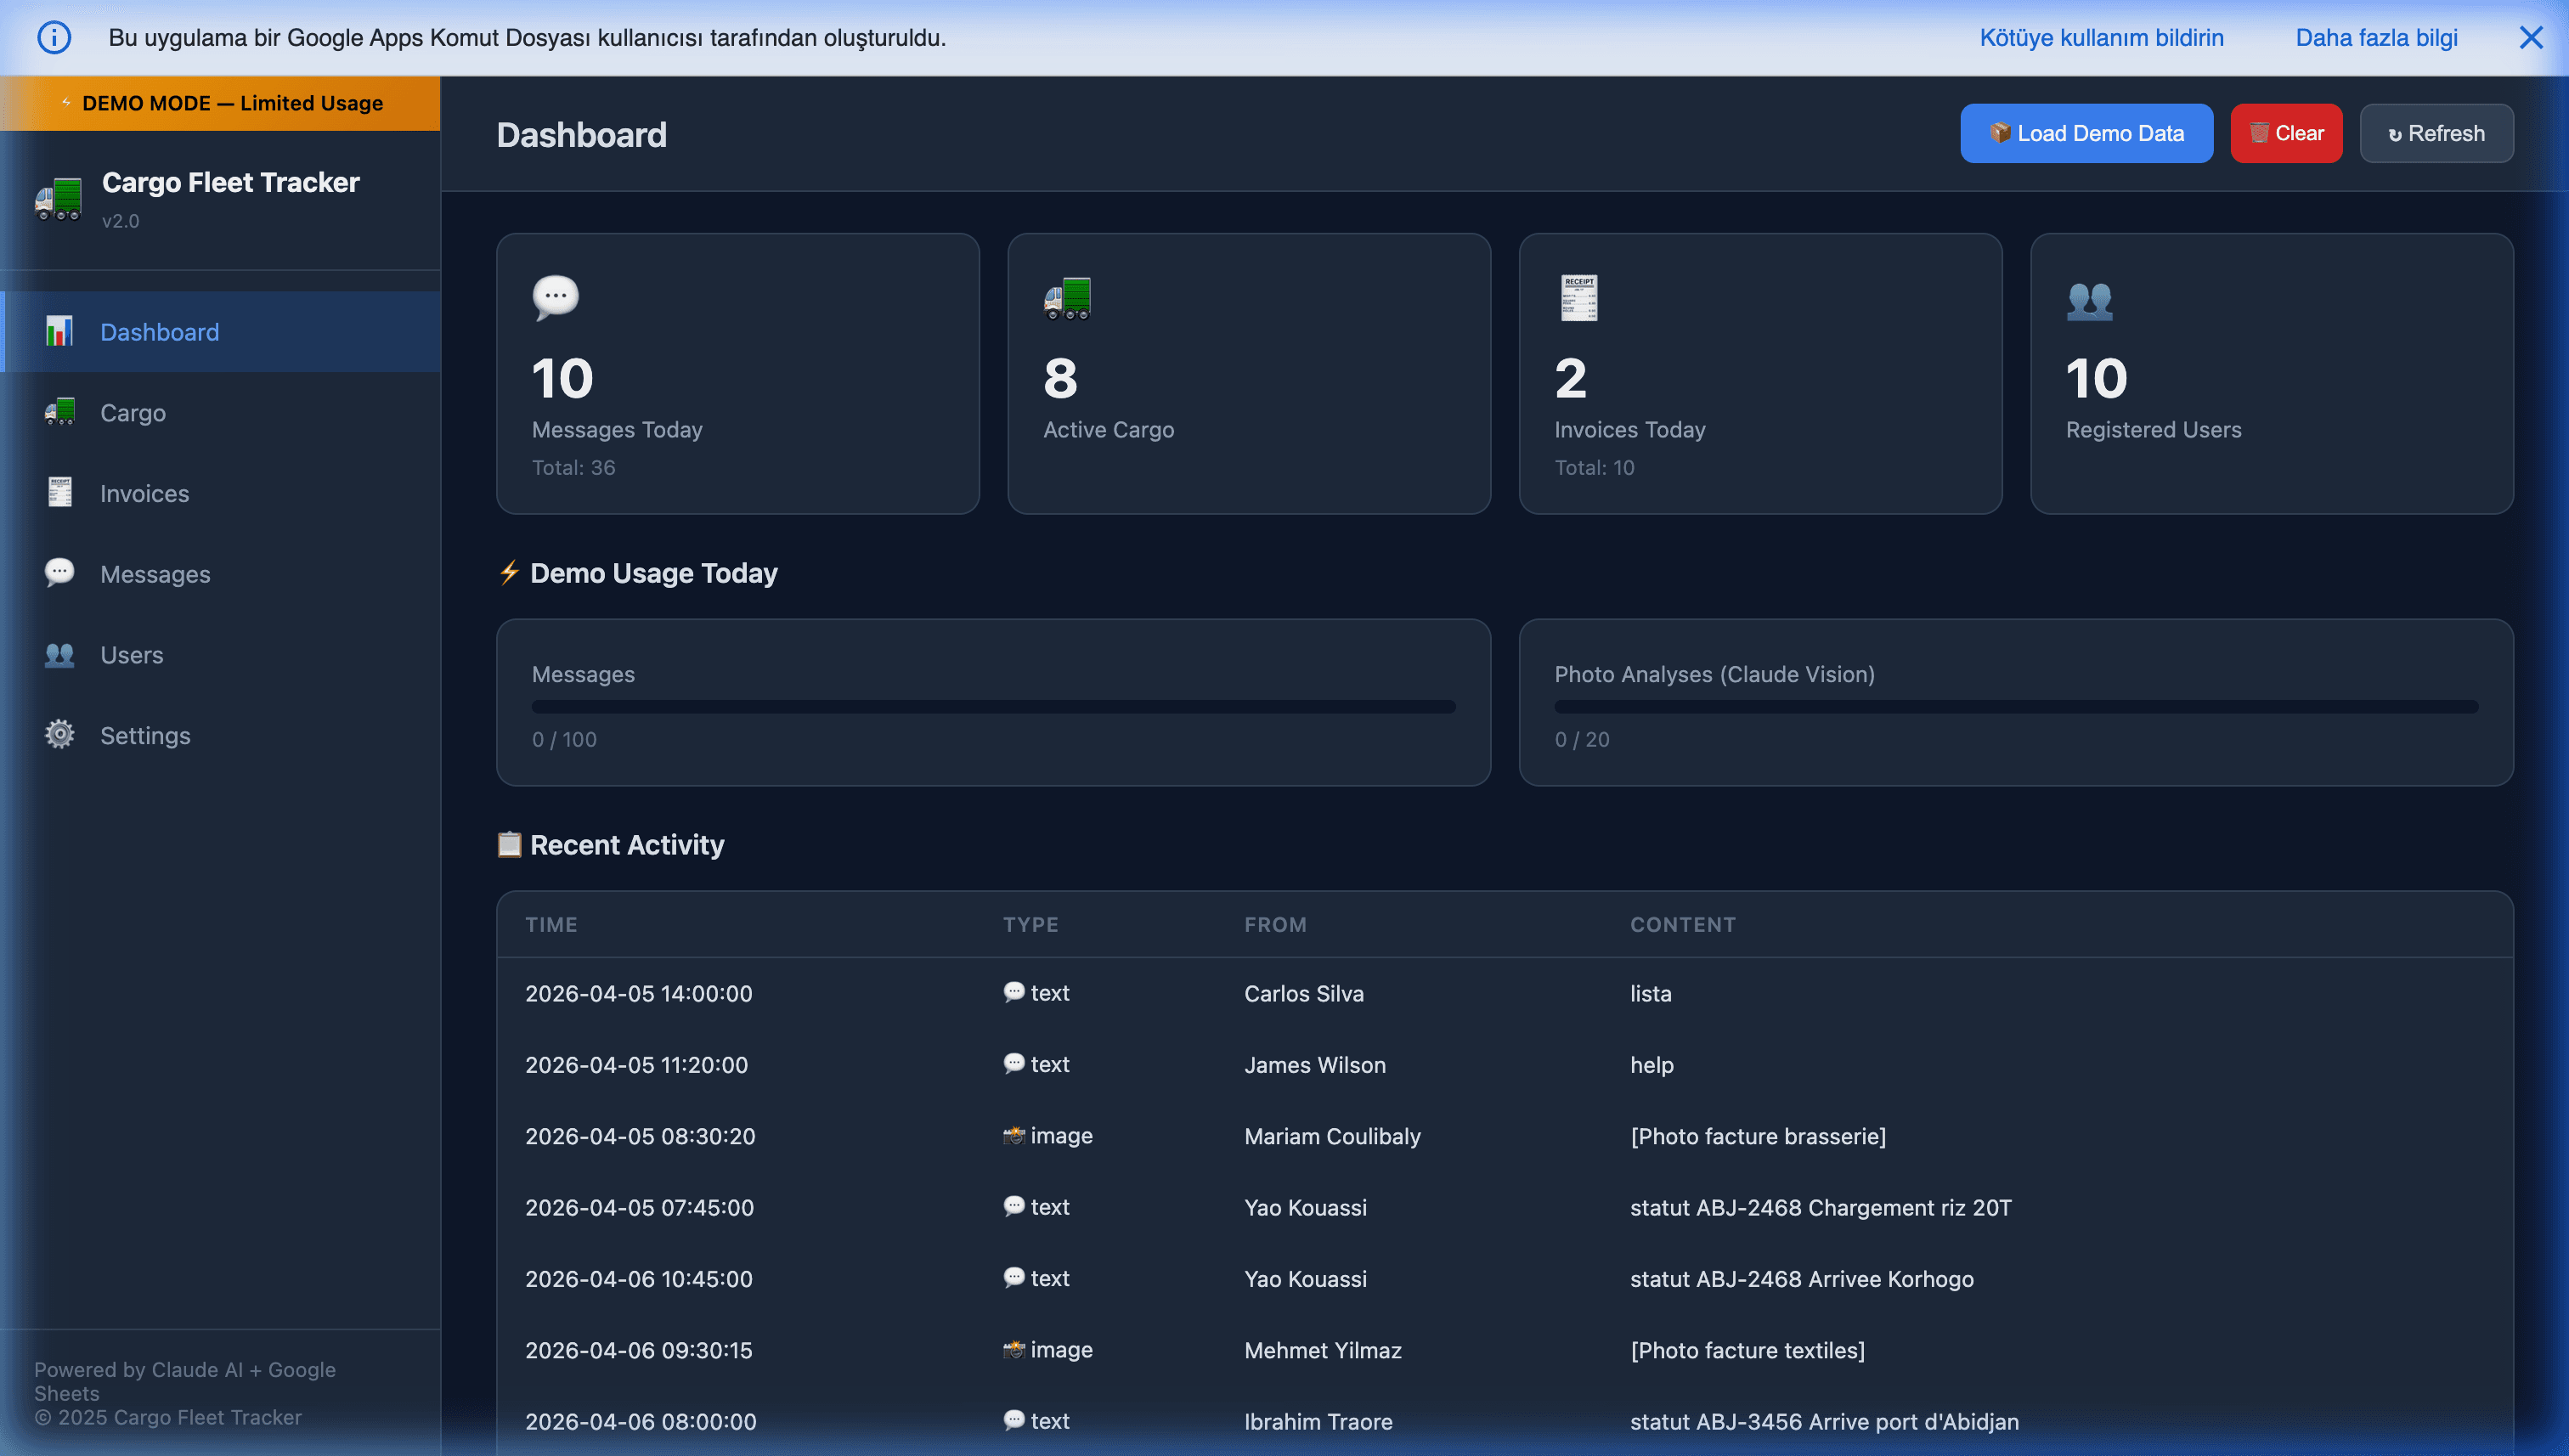The width and height of the screenshot is (2569, 1456).
Task: Click the Settings gear icon
Action: coord(59,735)
